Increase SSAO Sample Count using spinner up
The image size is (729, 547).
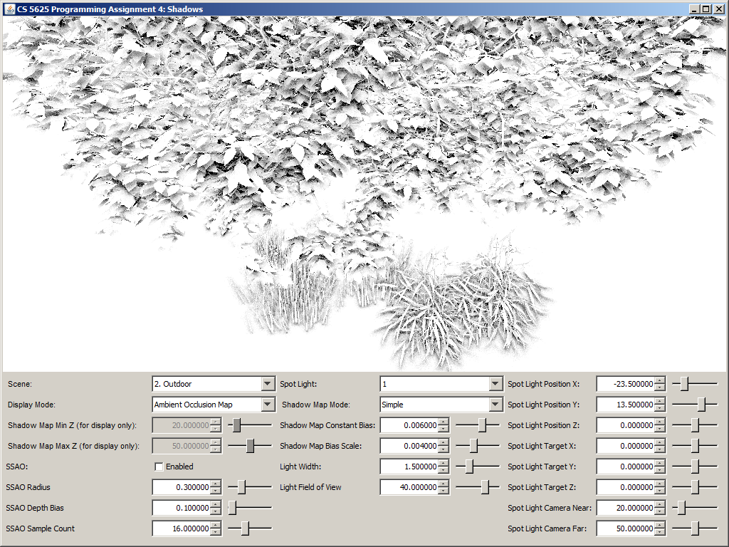click(x=216, y=526)
